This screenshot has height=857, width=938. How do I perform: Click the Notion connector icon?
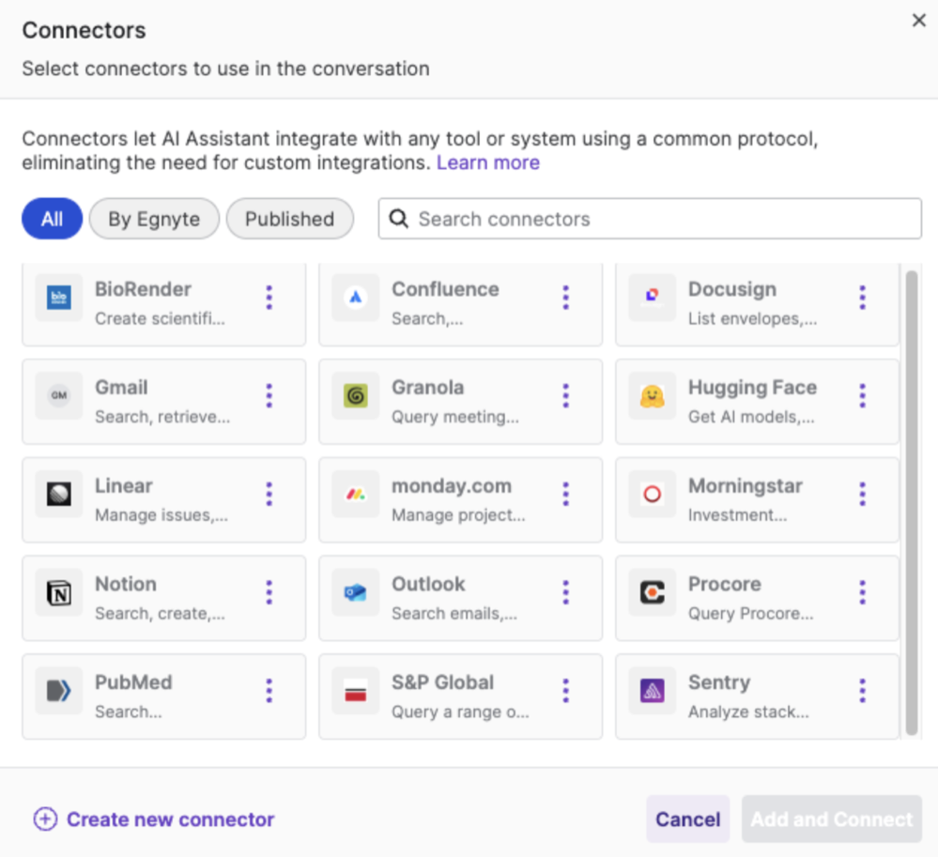click(58, 593)
